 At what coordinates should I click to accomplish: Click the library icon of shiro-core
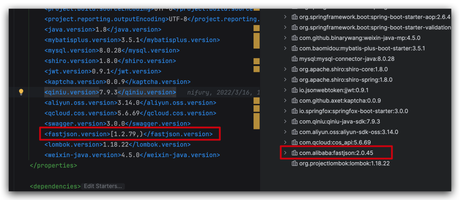295,69
